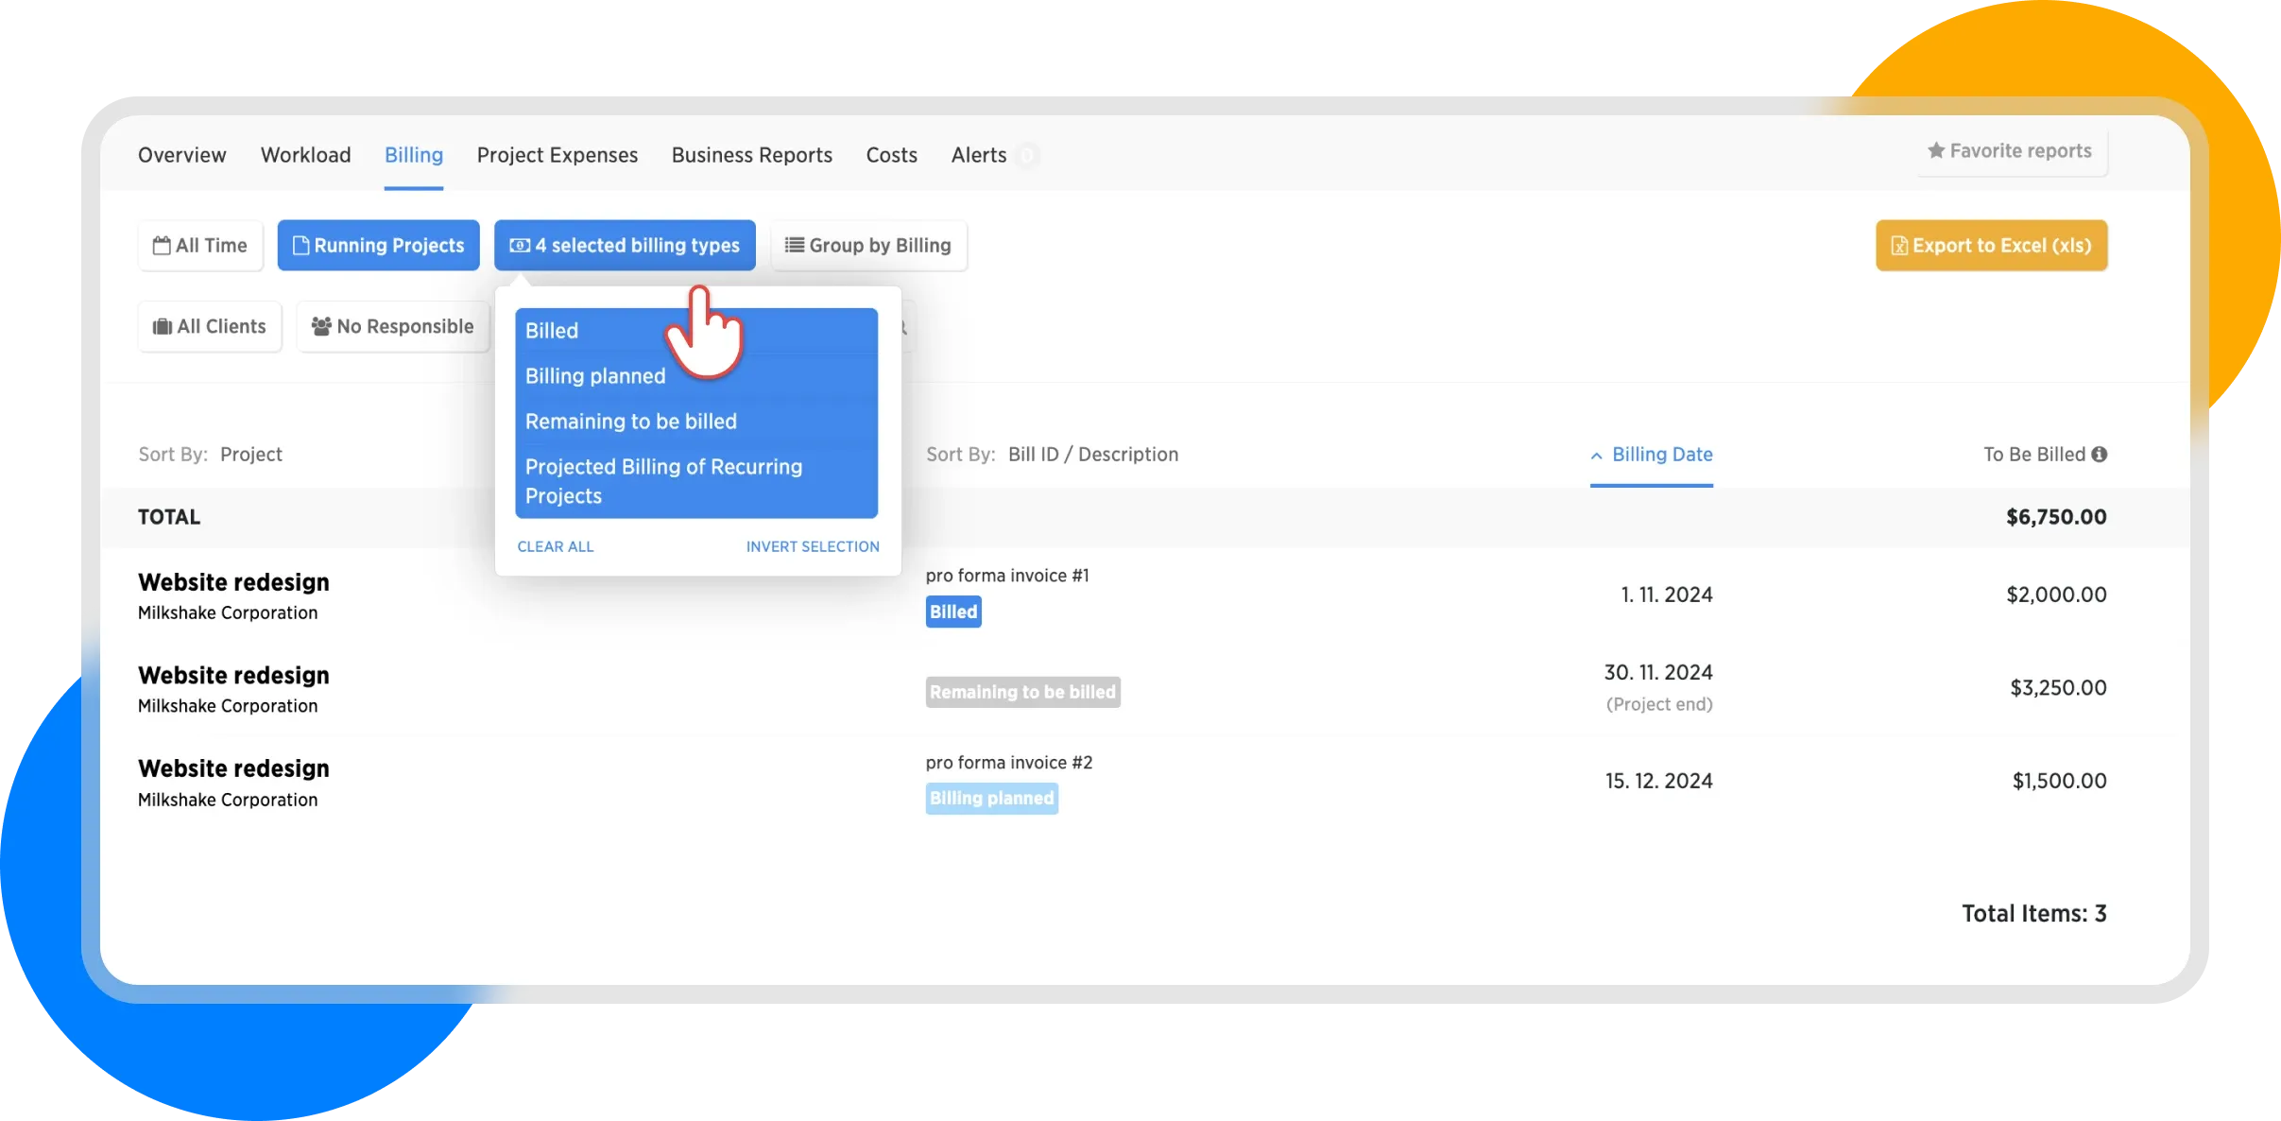Screen dimensions: 2281x1121
Task: Click the info icon next to To Be Billed
Action: click(x=2099, y=455)
